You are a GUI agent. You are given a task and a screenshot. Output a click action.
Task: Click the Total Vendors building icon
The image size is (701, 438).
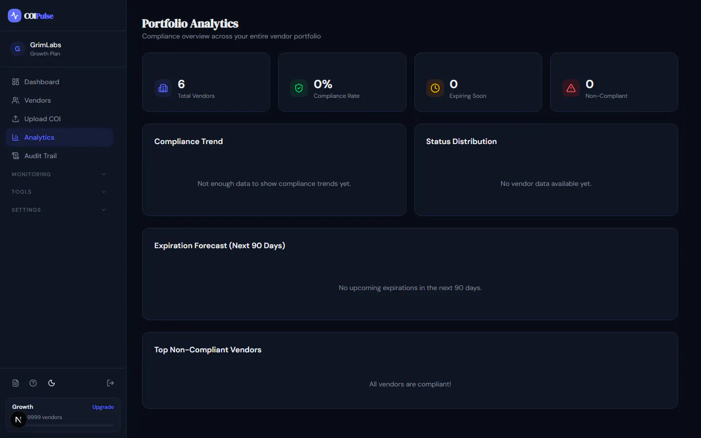click(163, 88)
